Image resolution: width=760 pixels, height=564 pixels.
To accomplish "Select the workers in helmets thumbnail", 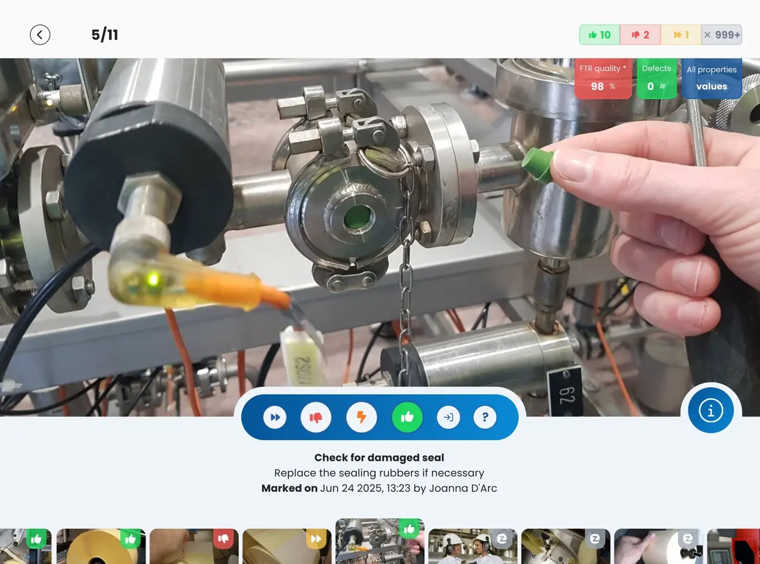I will 473,546.
